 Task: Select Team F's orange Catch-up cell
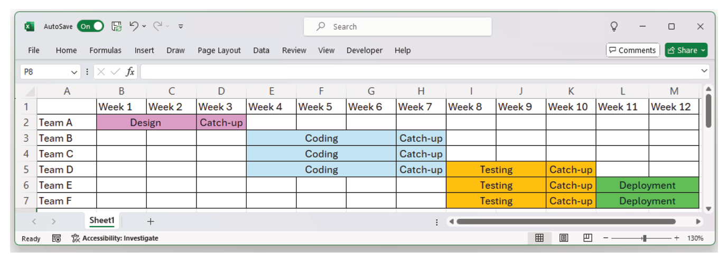tap(571, 201)
